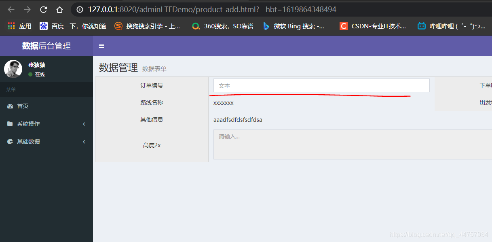Screen dimensions: 492x242
Task: Open the 微软 Bing 搜索 bookmark
Action: tap(294, 26)
